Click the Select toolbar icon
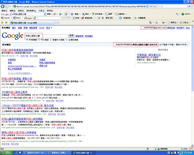 (15, 18)
